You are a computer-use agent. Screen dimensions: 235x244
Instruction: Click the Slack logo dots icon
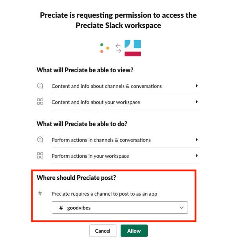click(x=105, y=48)
